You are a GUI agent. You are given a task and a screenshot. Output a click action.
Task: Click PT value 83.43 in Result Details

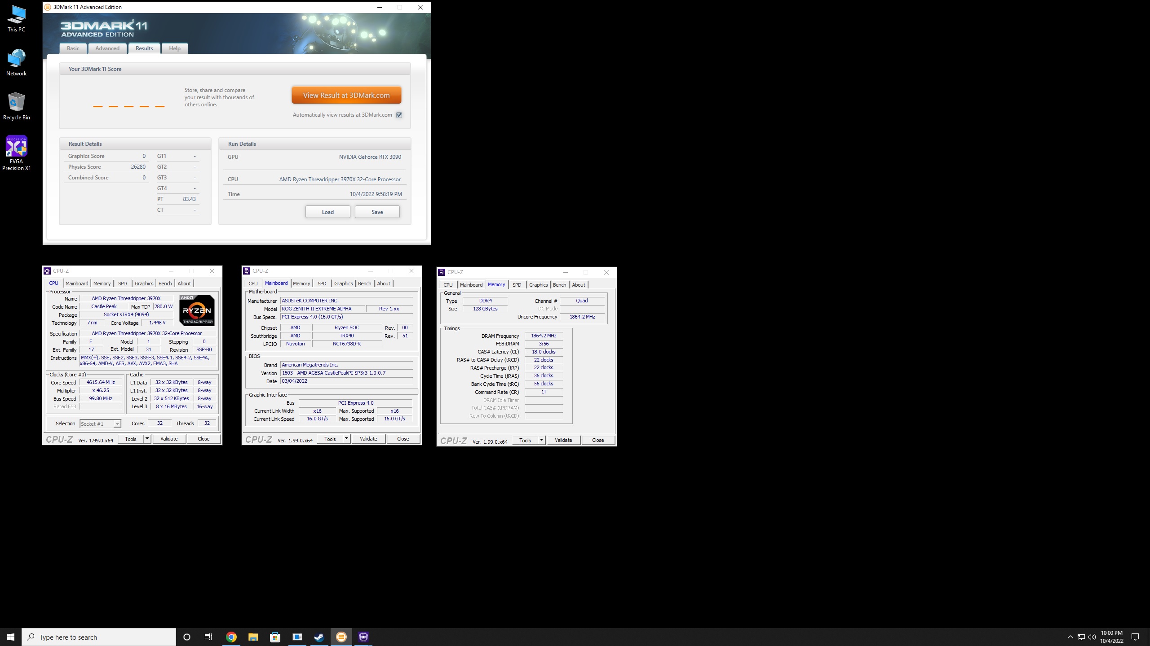[189, 199]
